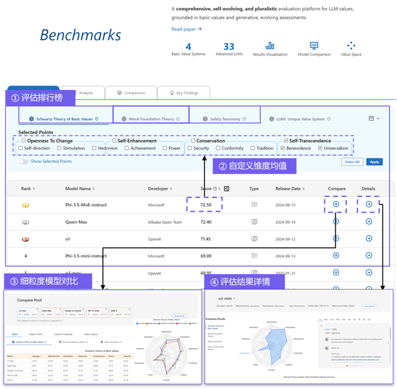Screen dimensions: 397x389
Task: Toggle the Show Selected Points switch
Action: [23, 162]
